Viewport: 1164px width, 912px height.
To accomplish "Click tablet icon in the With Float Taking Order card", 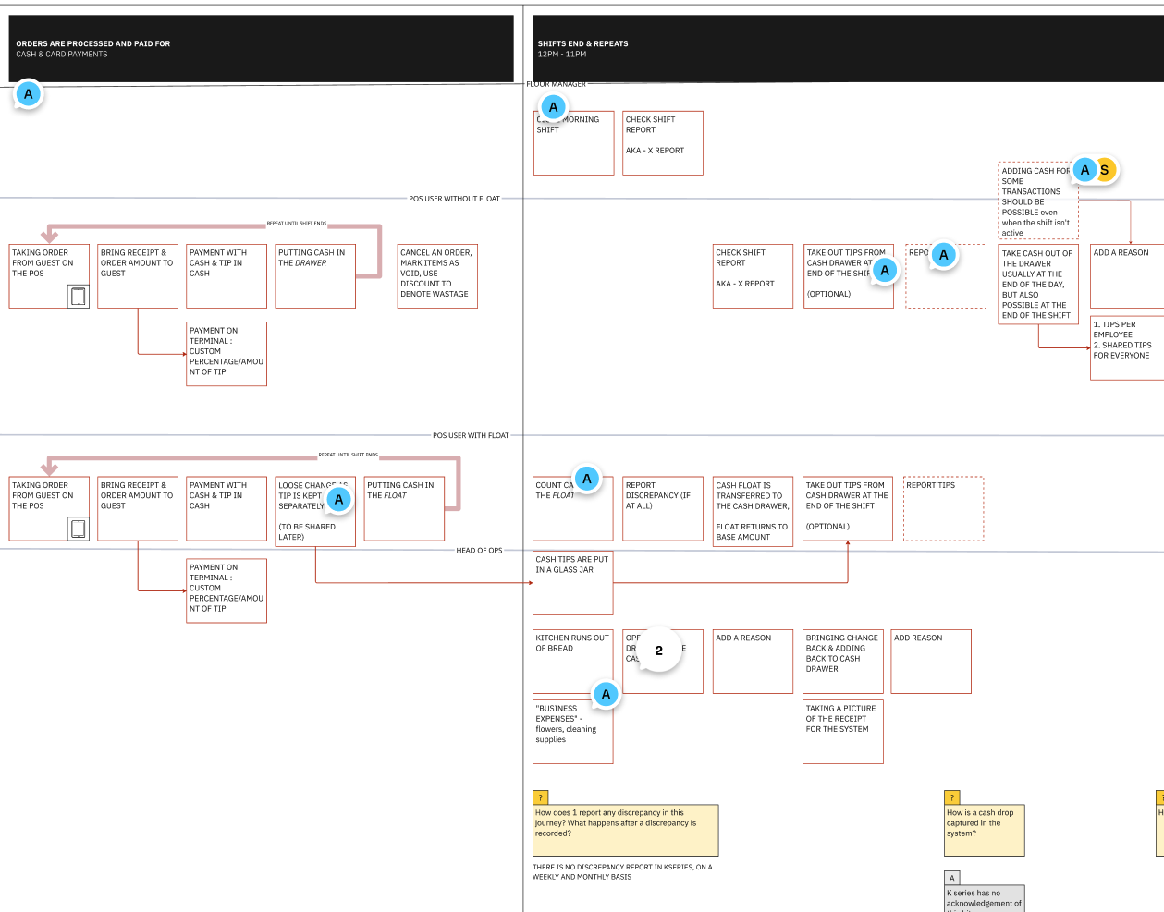I will 79,529.
